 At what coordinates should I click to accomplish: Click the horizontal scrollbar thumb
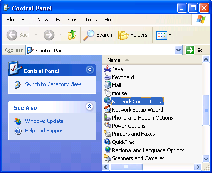(x=126, y=167)
